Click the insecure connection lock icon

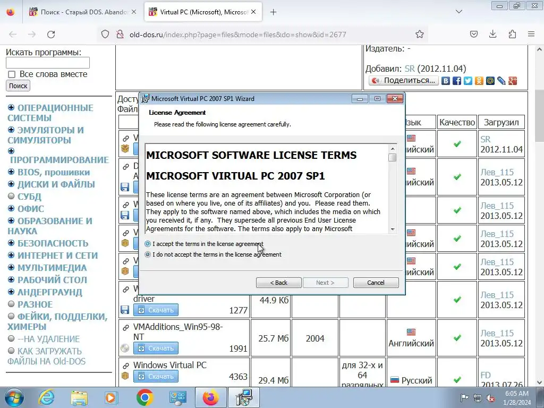coord(120,34)
